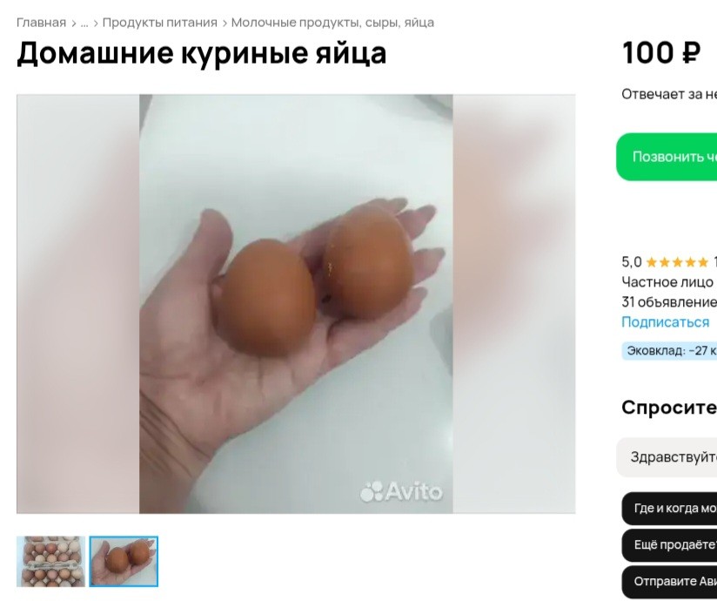Click the five-star seller rating icons
Viewport: 717px width, 601px height.
[x=677, y=262]
